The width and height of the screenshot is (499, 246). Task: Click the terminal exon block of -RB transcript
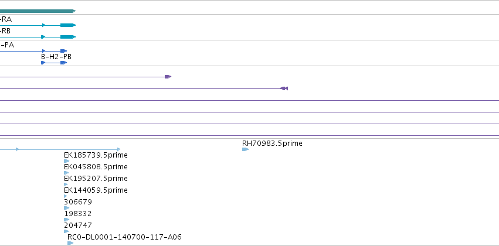tap(68, 37)
